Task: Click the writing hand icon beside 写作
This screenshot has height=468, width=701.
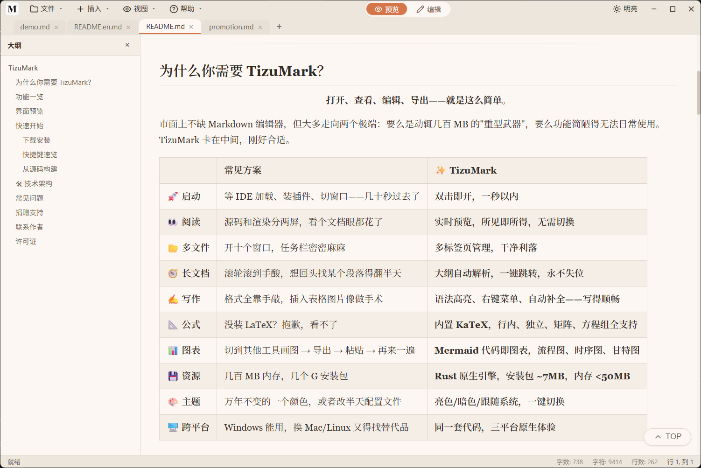Action: point(173,299)
